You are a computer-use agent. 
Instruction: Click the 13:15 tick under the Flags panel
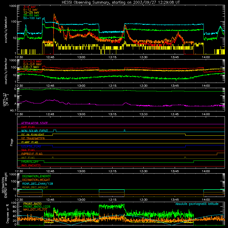[112, 171]
